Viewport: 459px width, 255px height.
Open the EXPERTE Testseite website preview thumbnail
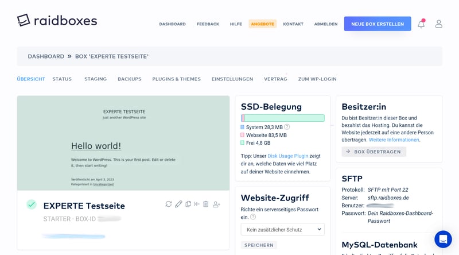[x=123, y=143]
